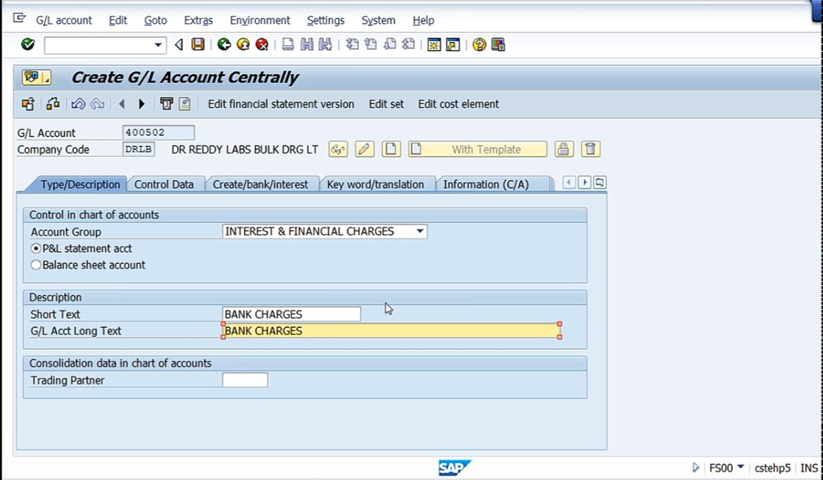
Task: Switch to the Control Data tab
Action: pos(164,184)
